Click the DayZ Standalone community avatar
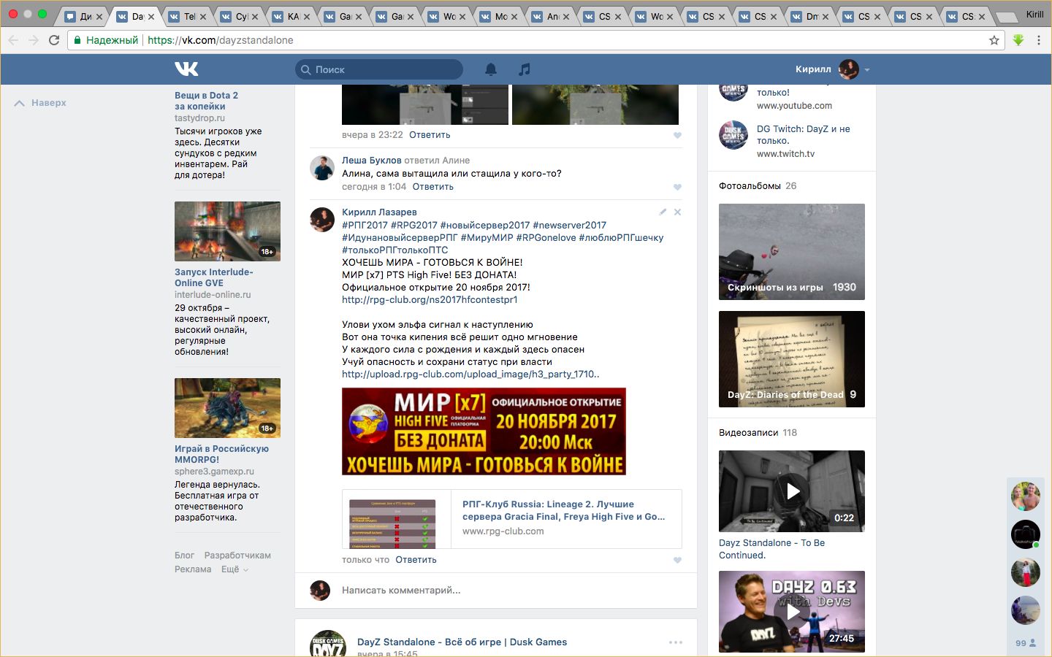Screen dimensions: 1052x657 [x=328, y=643]
